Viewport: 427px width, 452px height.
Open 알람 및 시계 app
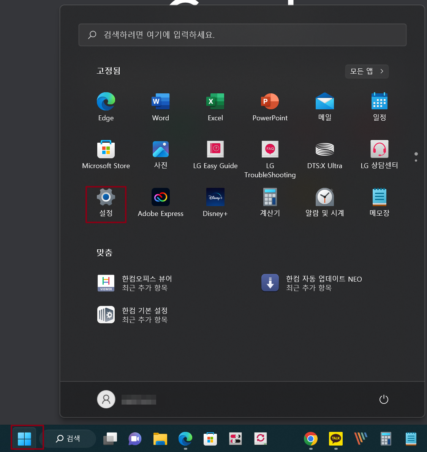pyautogui.click(x=324, y=203)
